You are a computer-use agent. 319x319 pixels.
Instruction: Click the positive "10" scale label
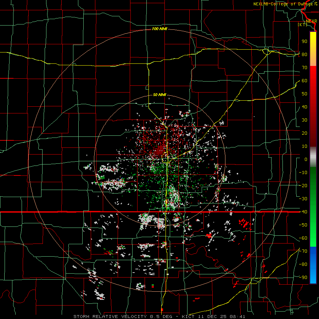pos(304,146)
